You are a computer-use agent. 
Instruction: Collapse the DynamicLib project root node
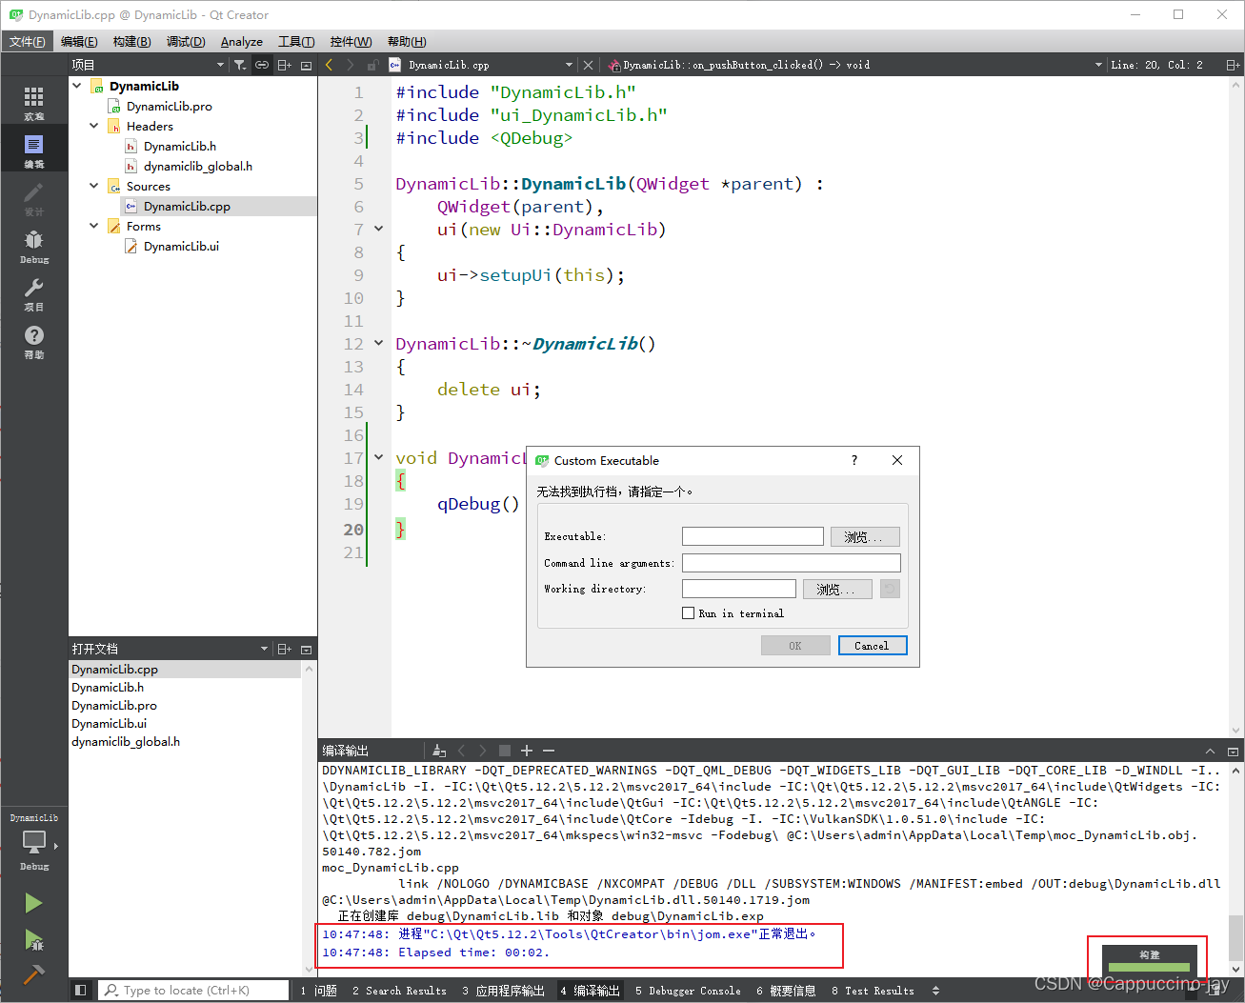click(x=77, y=86)
